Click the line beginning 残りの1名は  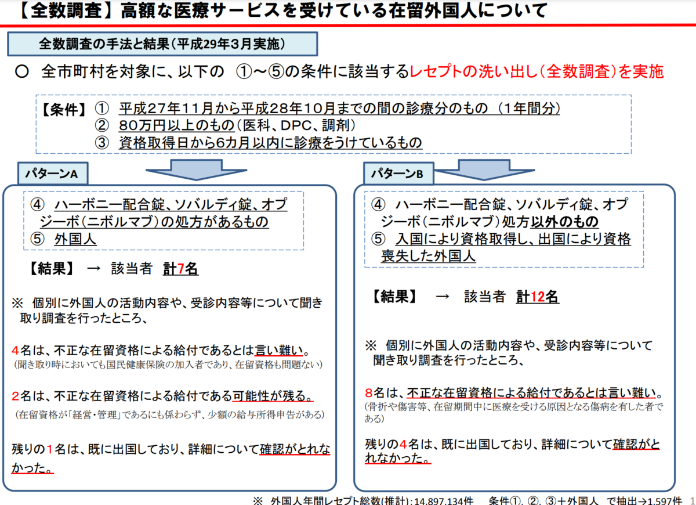[171, 458]
